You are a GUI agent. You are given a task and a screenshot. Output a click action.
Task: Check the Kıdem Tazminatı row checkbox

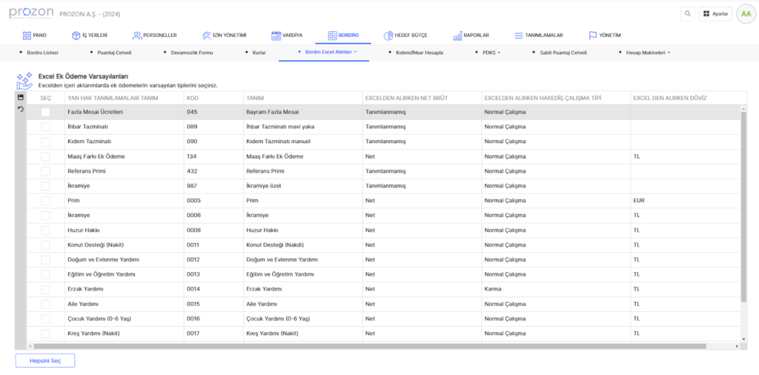tap(46, 142)
